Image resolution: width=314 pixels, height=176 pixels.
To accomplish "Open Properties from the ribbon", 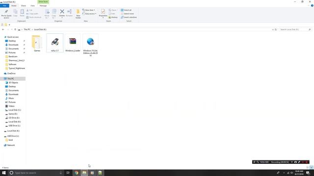I will [x=103, y=13].
